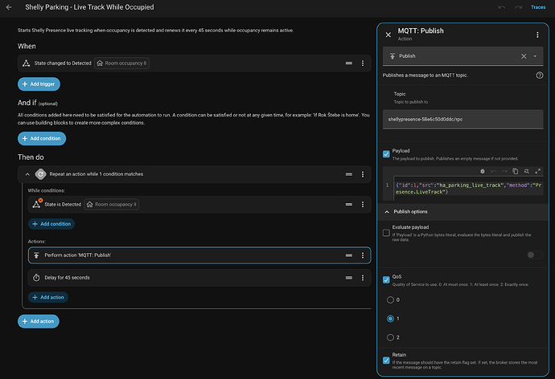The height and width of the screenshot is (379, 555).
Task: Click the payload editor fullscreen icon
Action: pyautogui.click(x=537, y=171)
